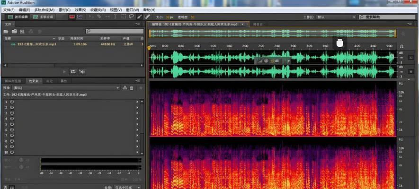Click brush opacity (透明度) 50 value
This screenshot has width=419, height=189.
click(x=192, y=17)
